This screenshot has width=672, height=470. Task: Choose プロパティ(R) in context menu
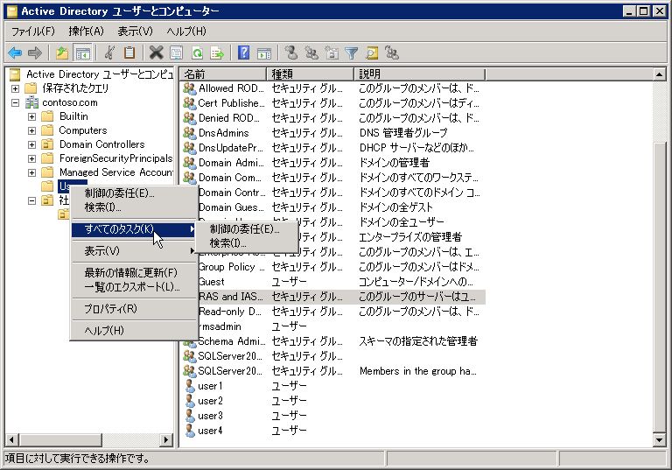134,308
